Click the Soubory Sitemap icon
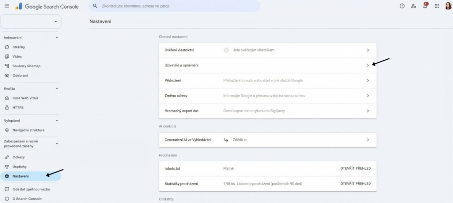The image size is (453, 203). (7, 66)
